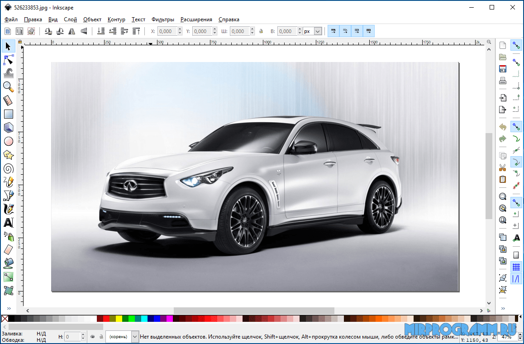The image size is (524, 344).
Task: Click the Flip horizontally icon
Action: click(72, 31)
